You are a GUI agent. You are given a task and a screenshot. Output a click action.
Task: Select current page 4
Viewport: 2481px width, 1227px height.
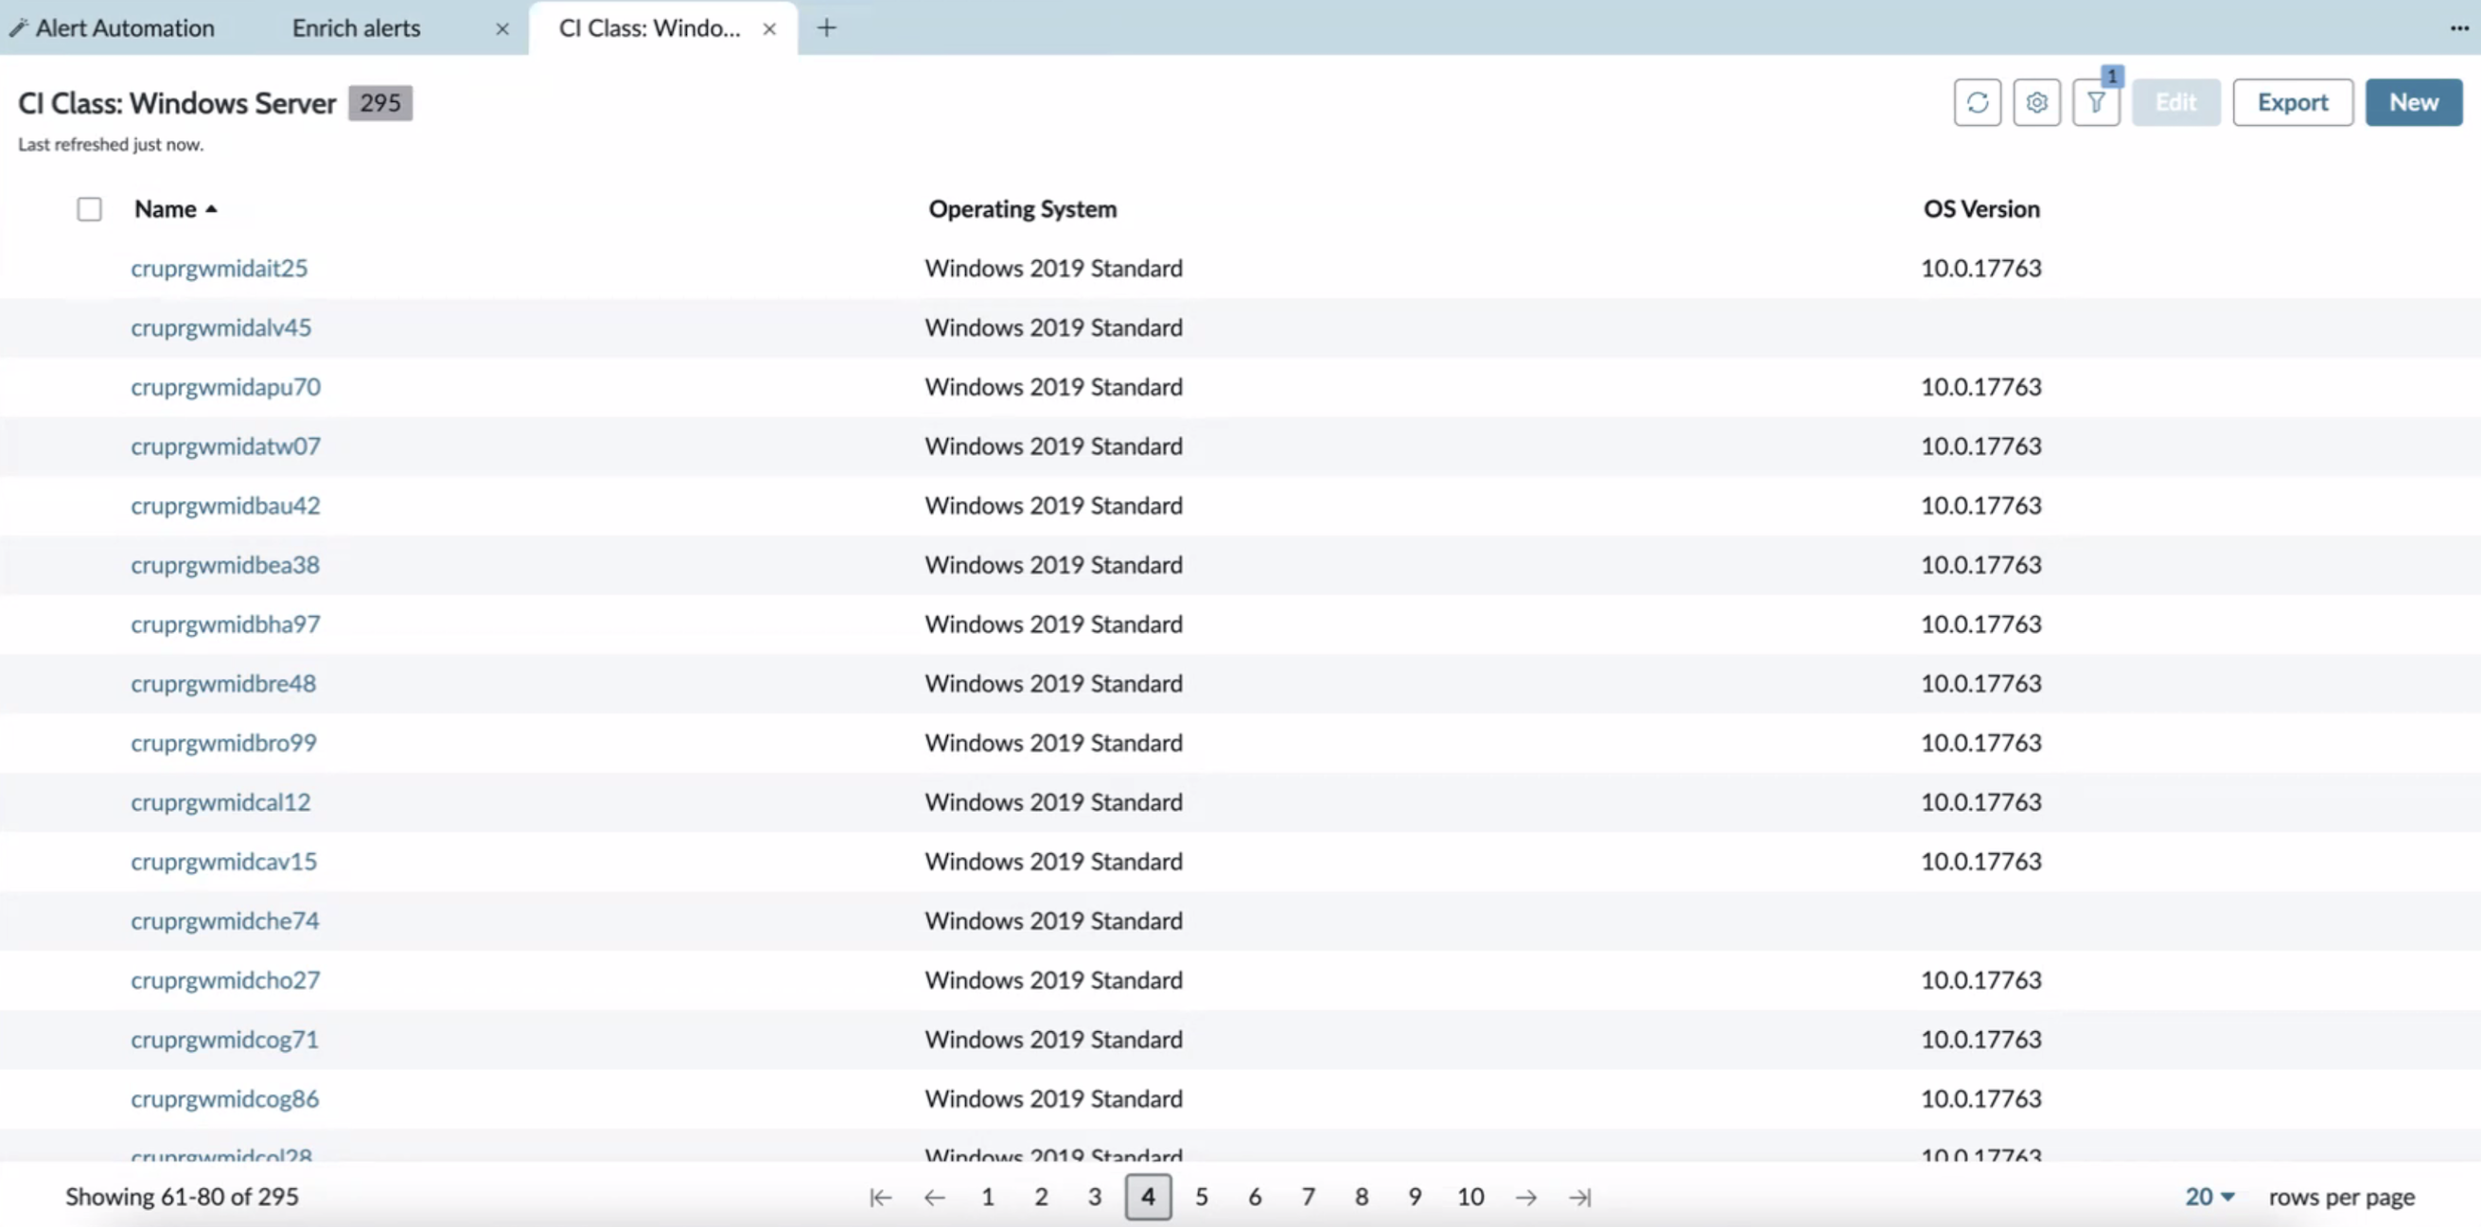pyautogui.click(x=1148, y=1197)
